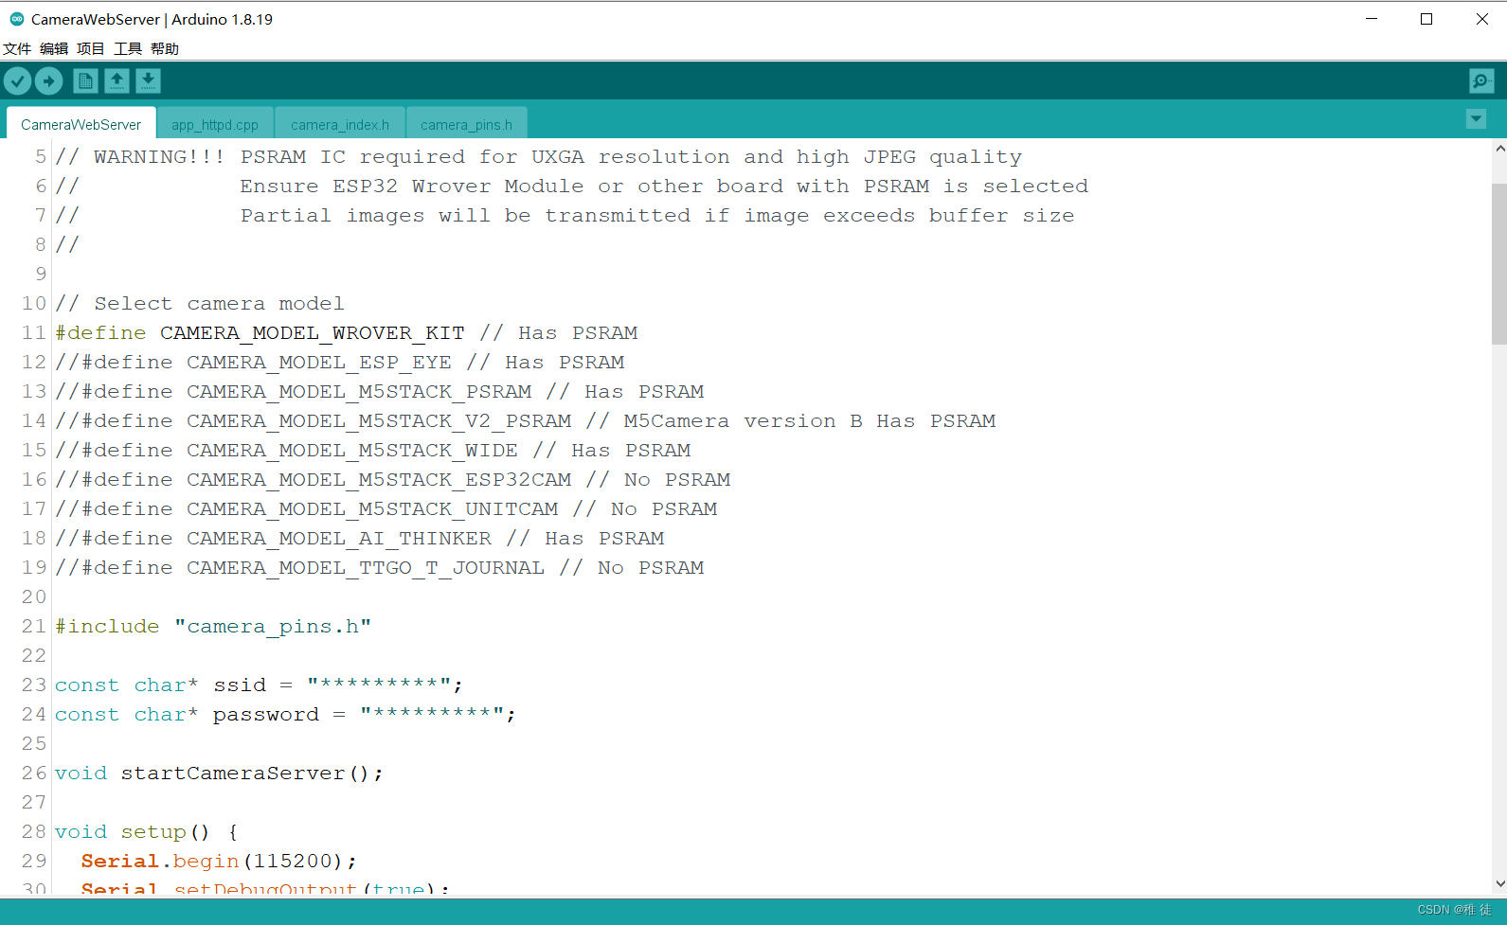Click the password asterisk string value

(432, 713)
